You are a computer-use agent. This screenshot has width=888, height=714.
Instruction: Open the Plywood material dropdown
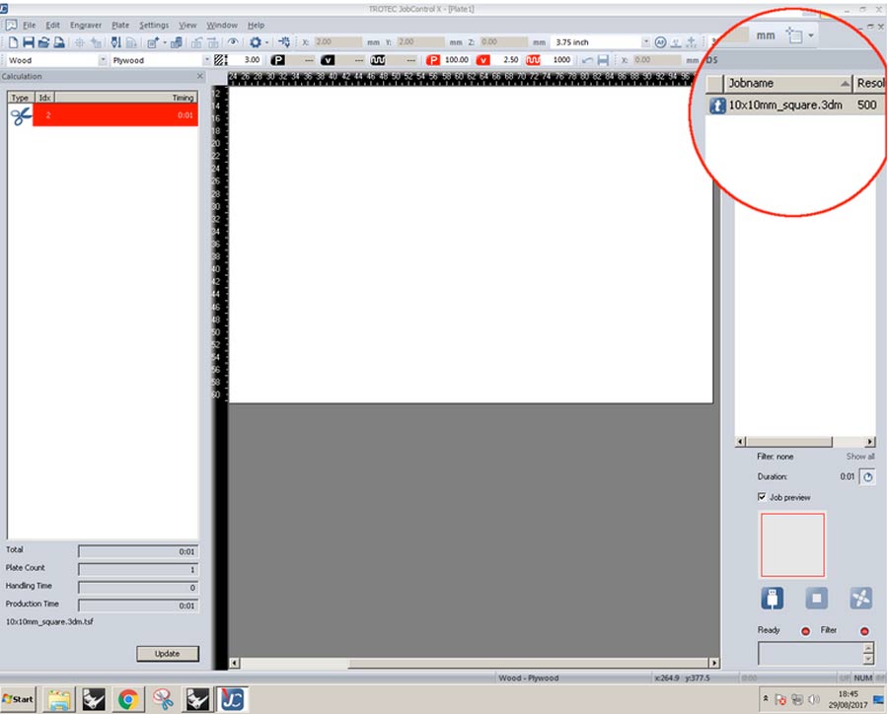(x=206, y=60)
